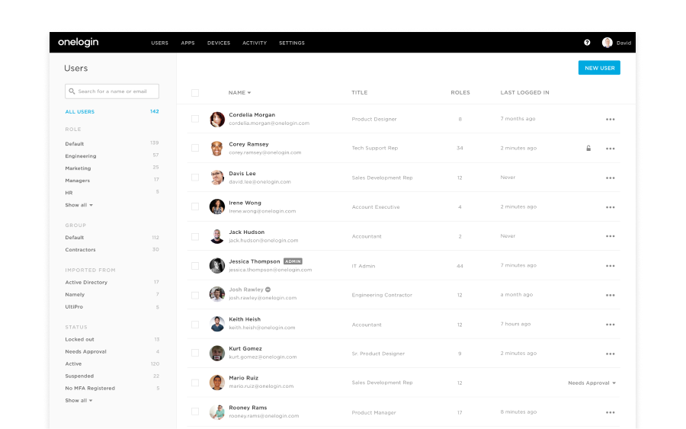
Task: Click Irene Wong's avatar
Action: (x=217, y=206)
